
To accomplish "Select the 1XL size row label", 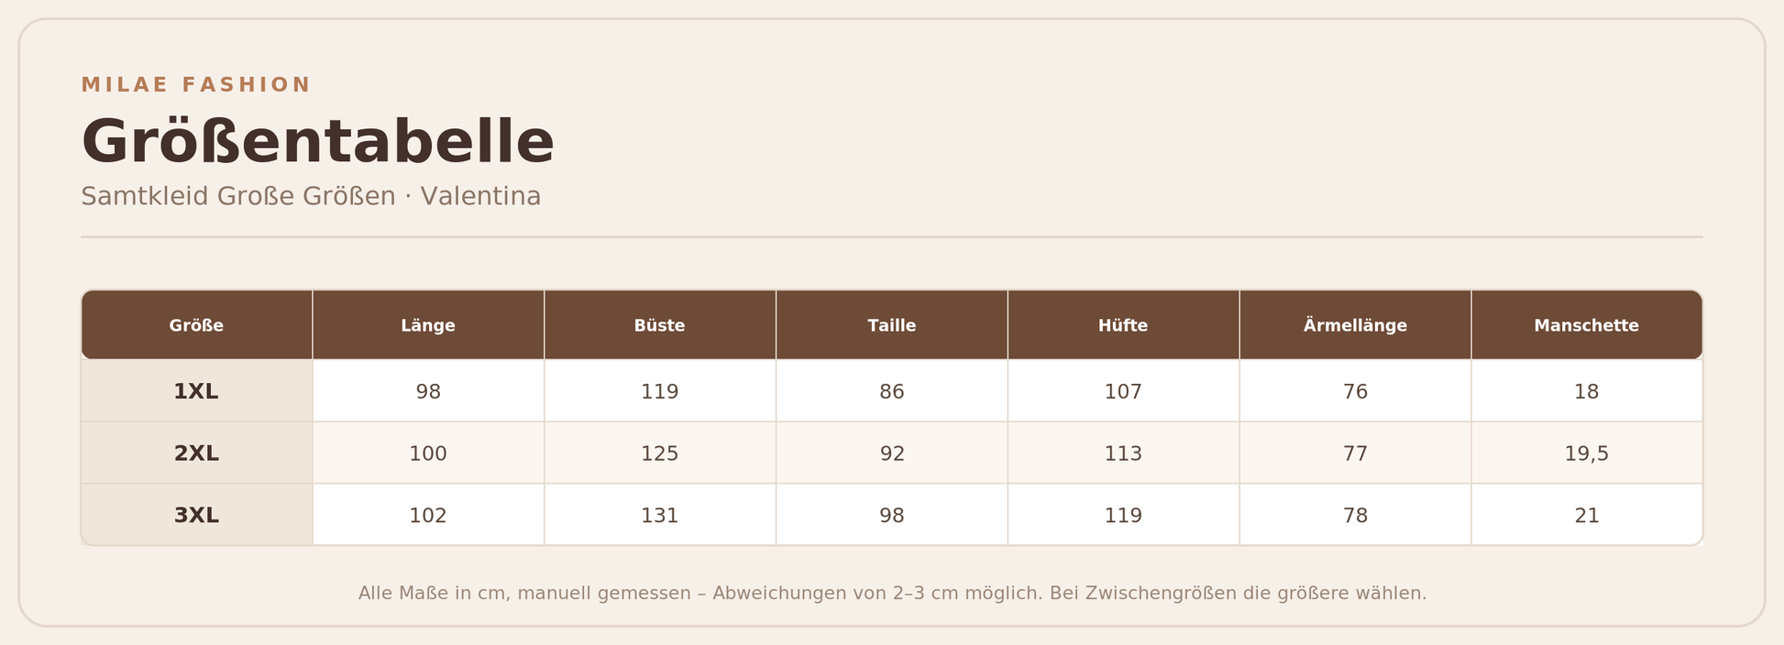I will click(x=196, y=391).
